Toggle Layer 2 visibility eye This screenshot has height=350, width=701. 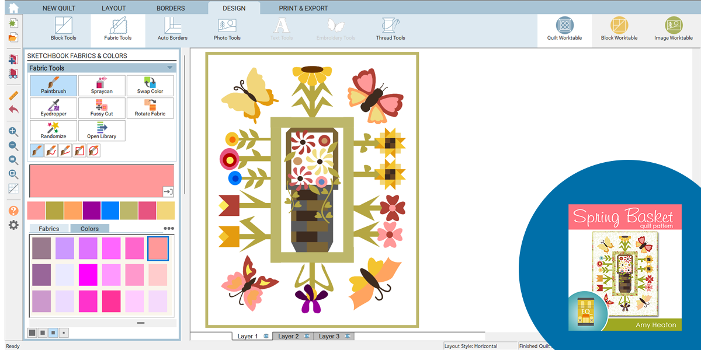[307, 337]
